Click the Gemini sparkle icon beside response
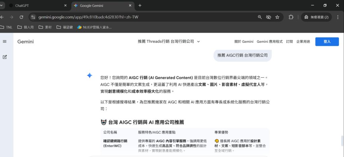This screenshot has height=157, width=344. tap(89, 76)
